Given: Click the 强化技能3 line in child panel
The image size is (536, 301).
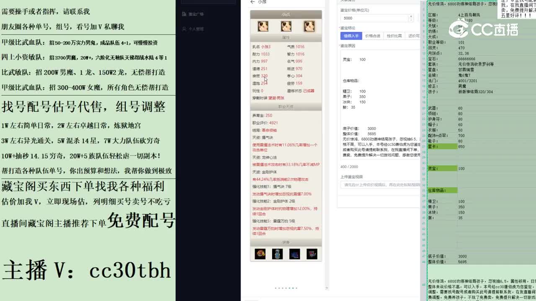Looking at the screenshot, I should (273, 221).
